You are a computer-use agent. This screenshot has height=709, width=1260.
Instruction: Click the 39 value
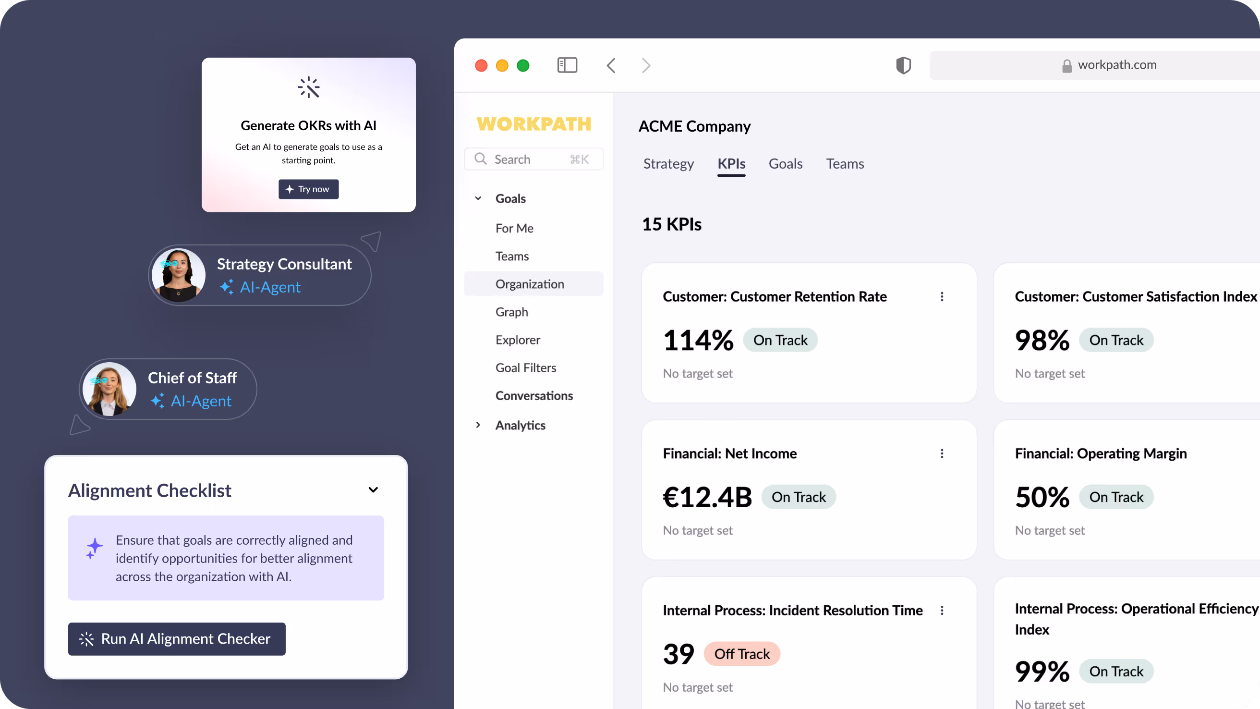tap(678, 654)
